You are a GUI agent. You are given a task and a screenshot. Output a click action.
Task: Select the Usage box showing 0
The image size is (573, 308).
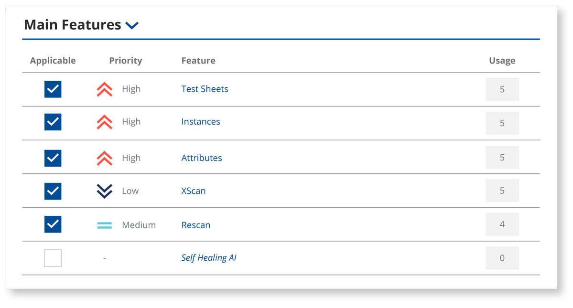(x=502, y=258)
